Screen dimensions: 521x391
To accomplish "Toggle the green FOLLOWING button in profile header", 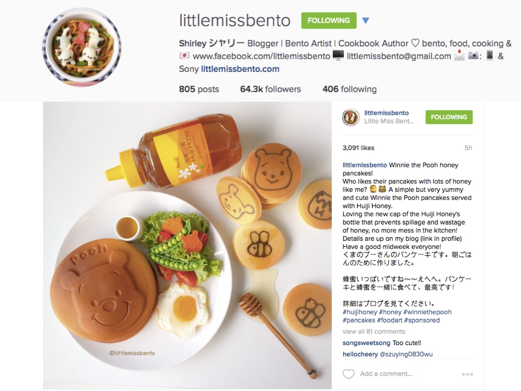I will point(329,21).
